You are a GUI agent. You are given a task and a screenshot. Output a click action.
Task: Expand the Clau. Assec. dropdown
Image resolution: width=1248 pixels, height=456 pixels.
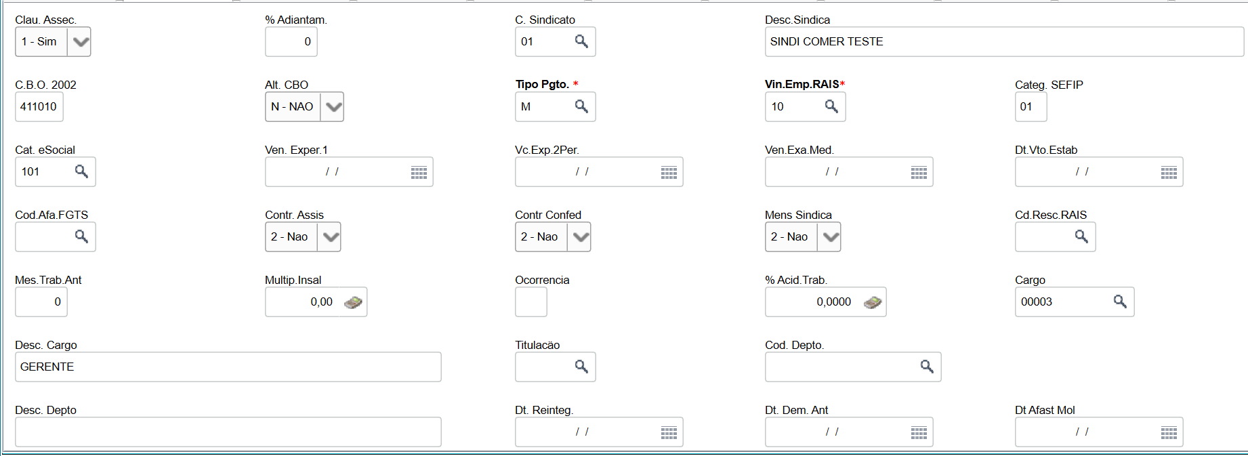81,42
